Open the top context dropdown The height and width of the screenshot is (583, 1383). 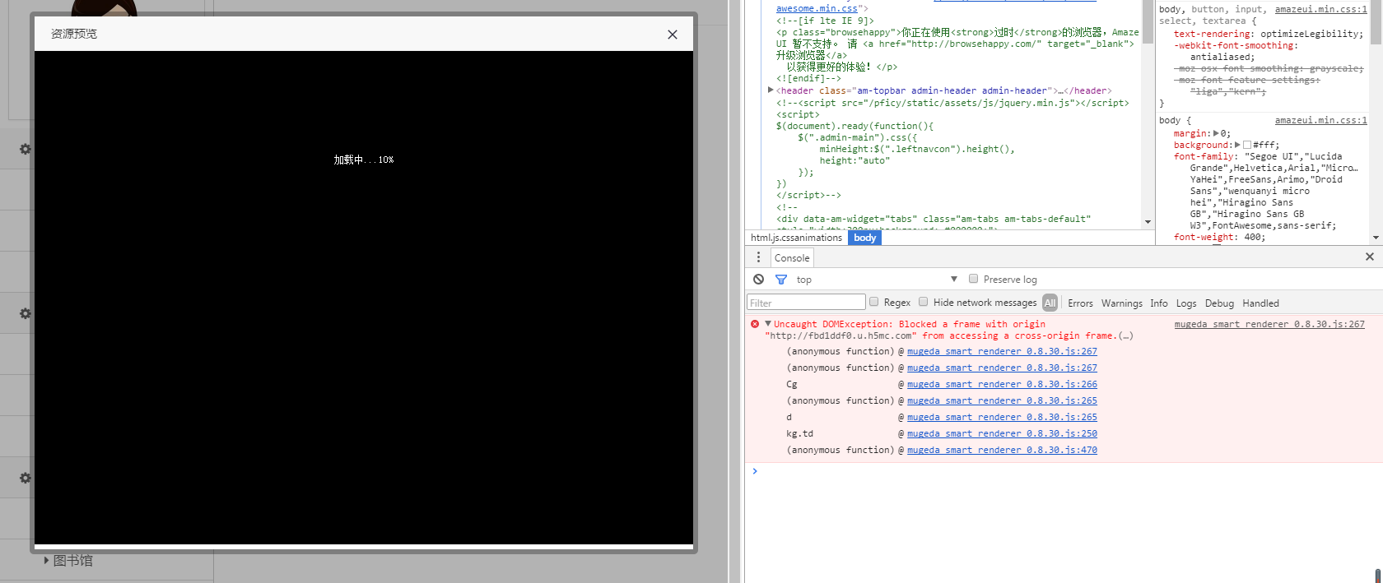[877, 280]
